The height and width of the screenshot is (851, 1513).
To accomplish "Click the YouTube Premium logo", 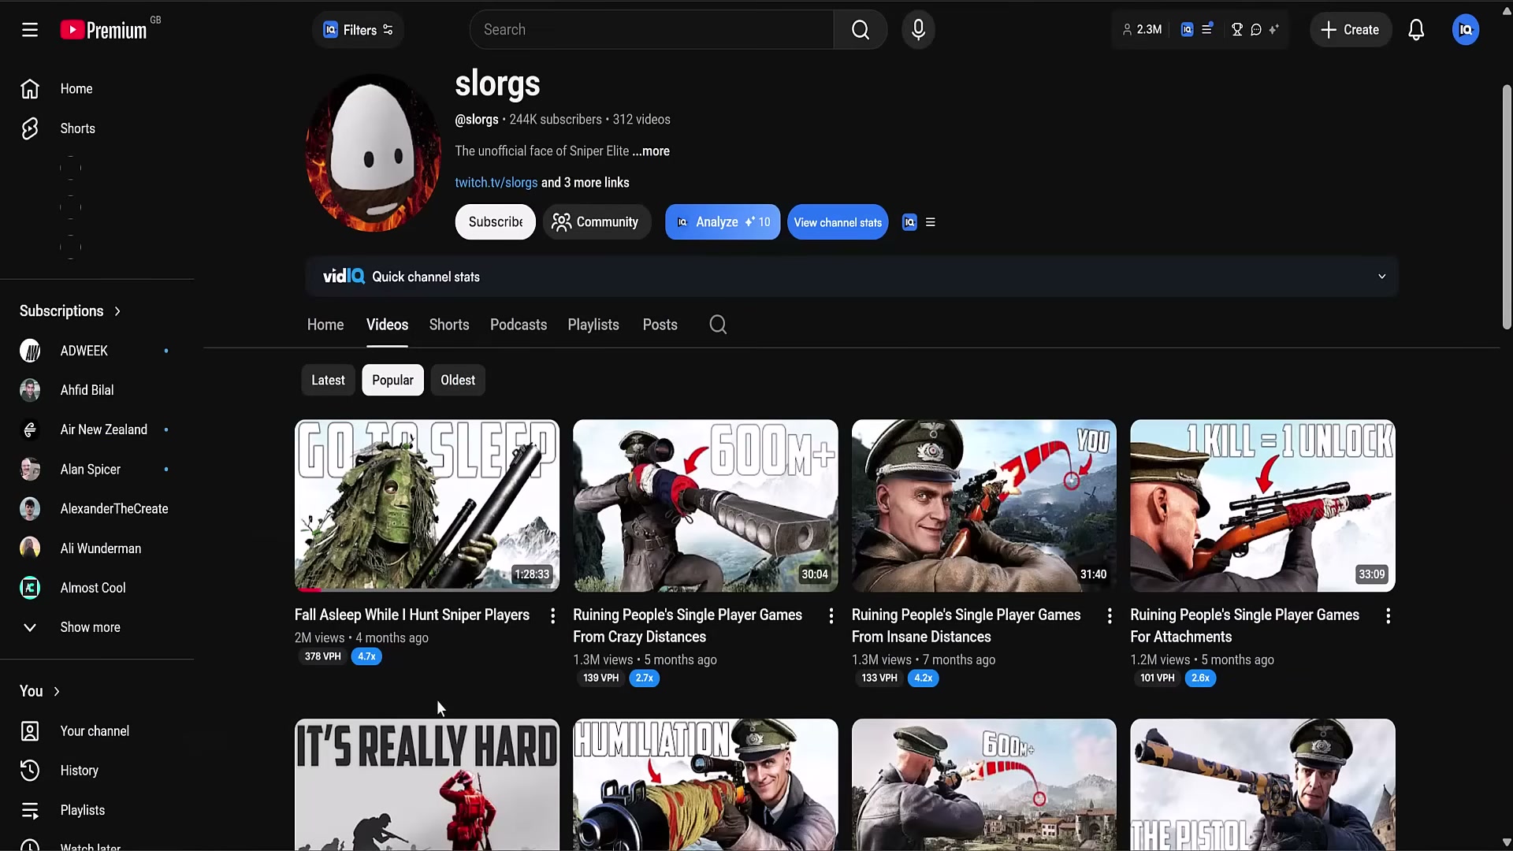I will [103, 30].
